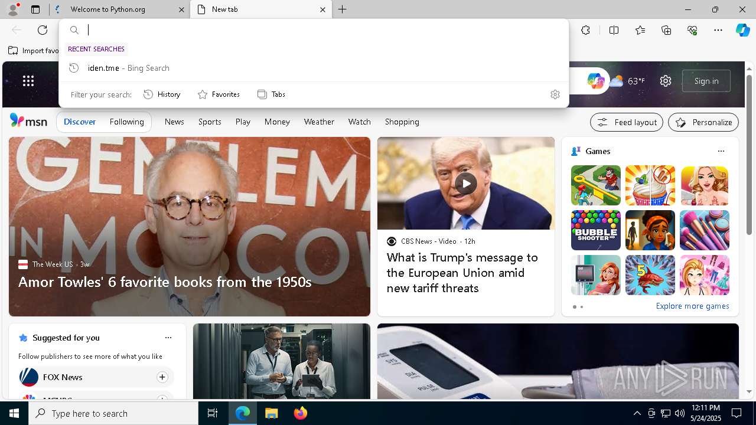This screenshot has width=756, height=425.
Task: Open the Import favorites bar item
Action: click(34, 50)
